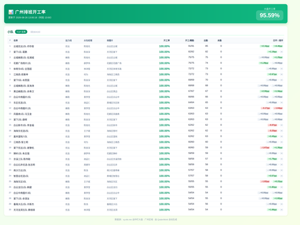
Task: Click the 68/68 cell
Action: (191, 85)
